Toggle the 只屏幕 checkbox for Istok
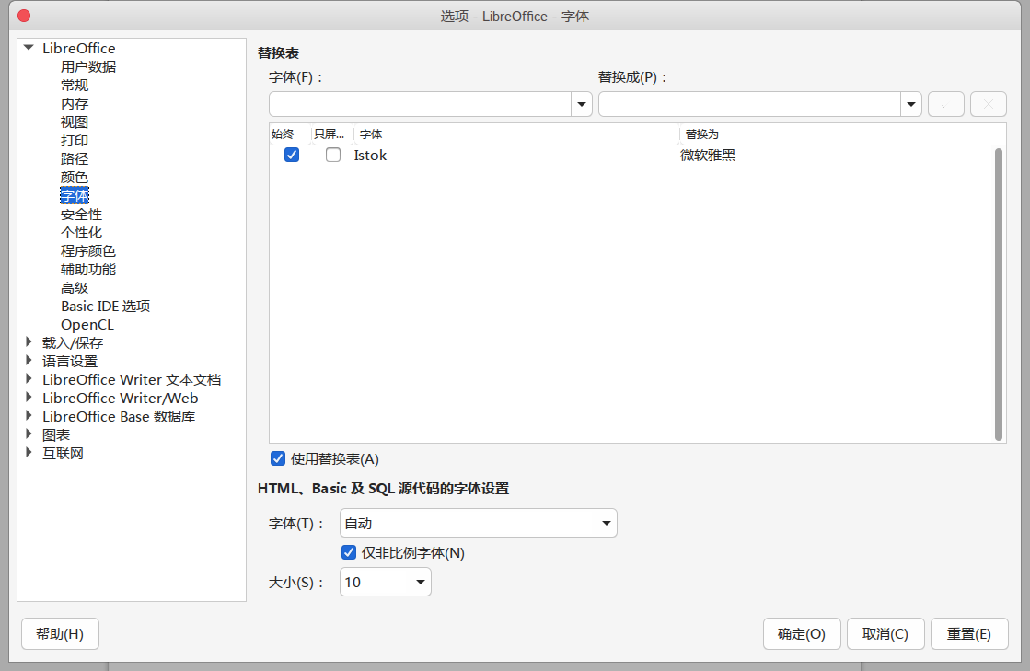Screen dimensions: 1030x671 click(333, 155)
